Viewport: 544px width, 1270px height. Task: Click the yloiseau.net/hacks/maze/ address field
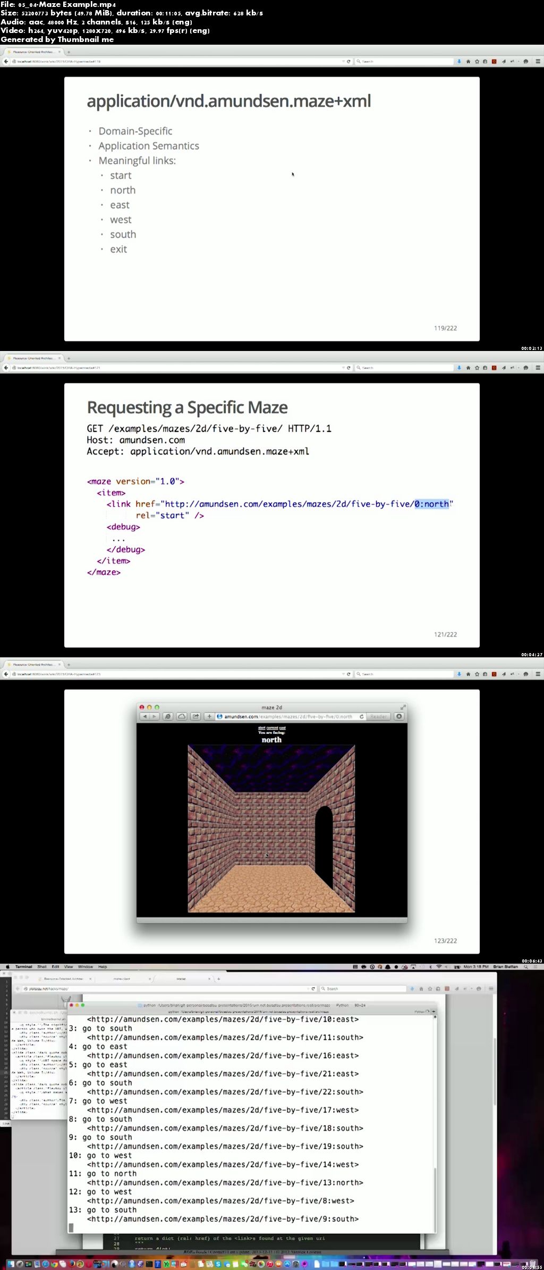pyautogui.click(x=165, y=989)
